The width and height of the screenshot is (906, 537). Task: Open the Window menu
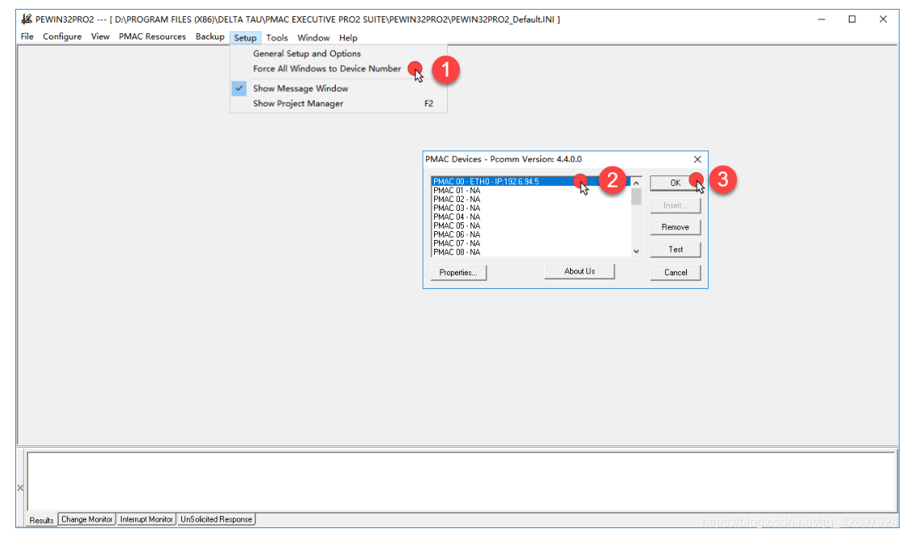pos(313,38)
